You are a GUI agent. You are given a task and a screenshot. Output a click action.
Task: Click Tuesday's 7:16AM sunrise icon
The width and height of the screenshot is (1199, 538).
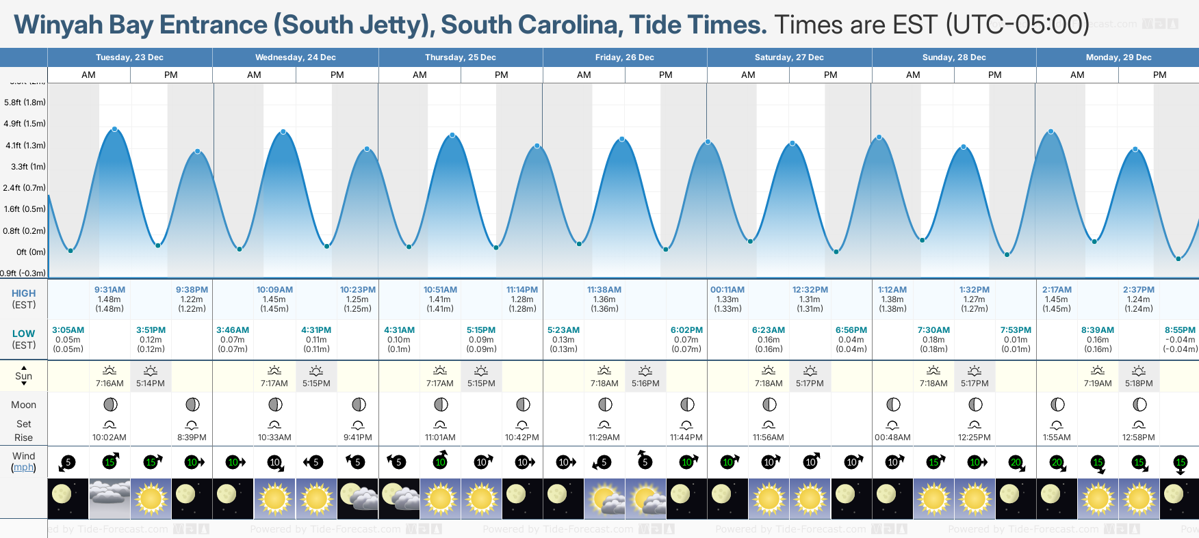point(109,371)
